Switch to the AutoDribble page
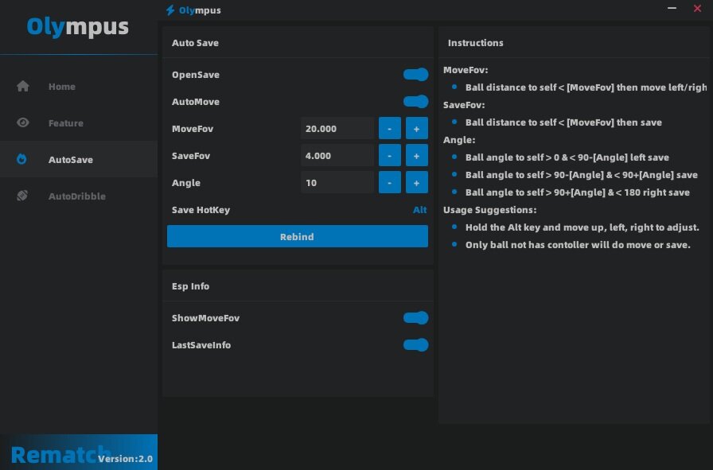 79,196
